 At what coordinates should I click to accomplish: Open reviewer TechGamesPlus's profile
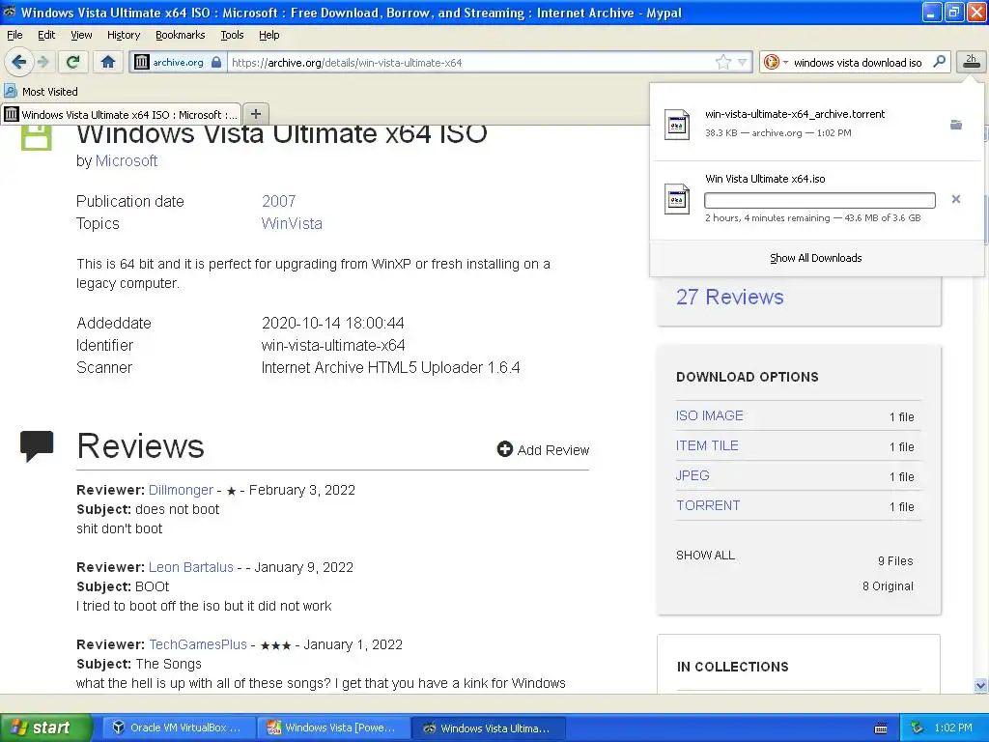(x=197, y=644)
